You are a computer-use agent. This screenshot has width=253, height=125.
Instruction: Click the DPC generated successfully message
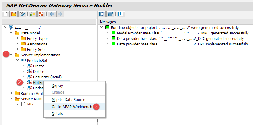(180, 39)
